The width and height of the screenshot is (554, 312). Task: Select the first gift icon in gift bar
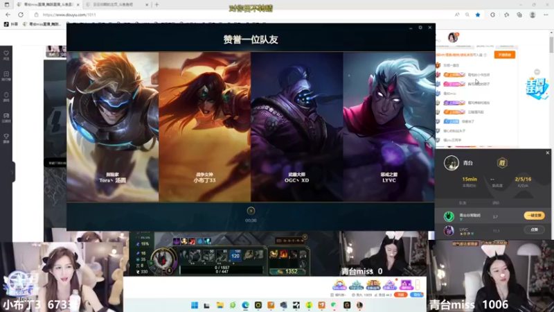pyautogui.click(x=339, y=284)
